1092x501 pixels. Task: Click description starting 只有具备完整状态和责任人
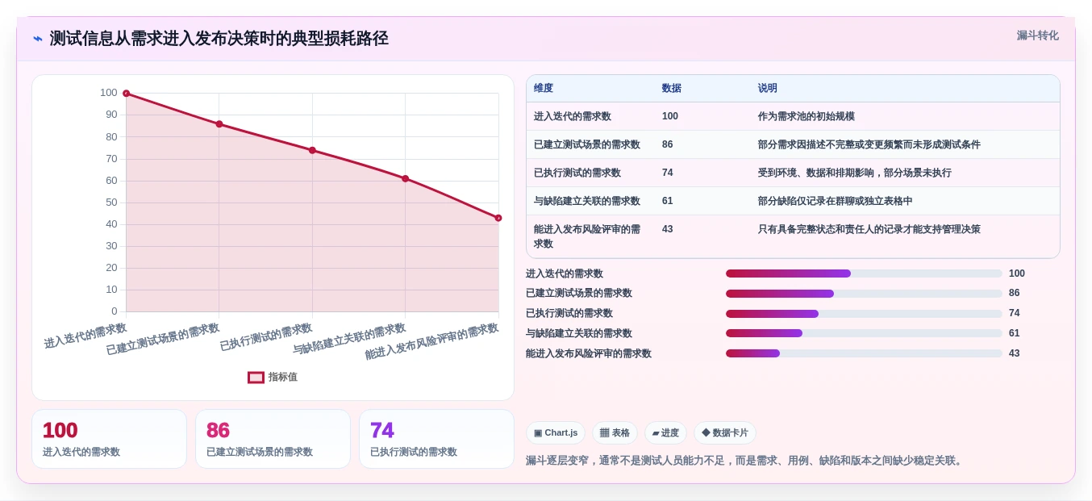click(869, 229)
